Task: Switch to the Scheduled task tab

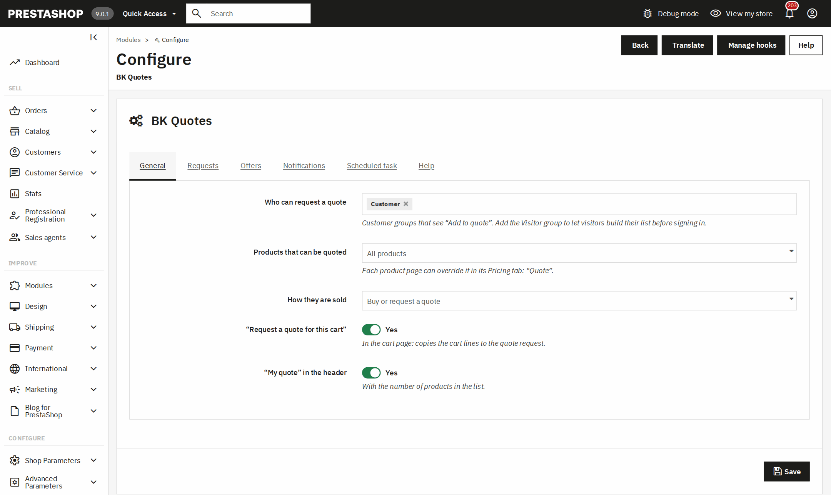Action: [372, 166]
